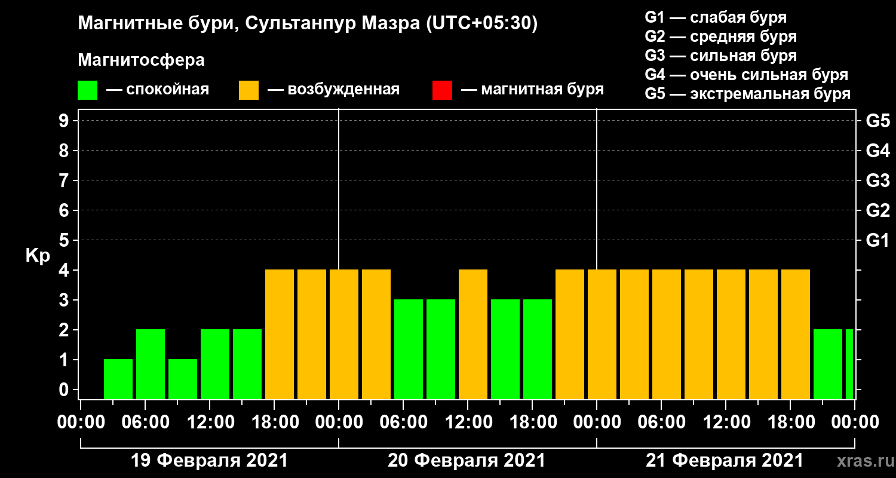Click the second green Kp 1 bar on 19 February

pos(183,379)
